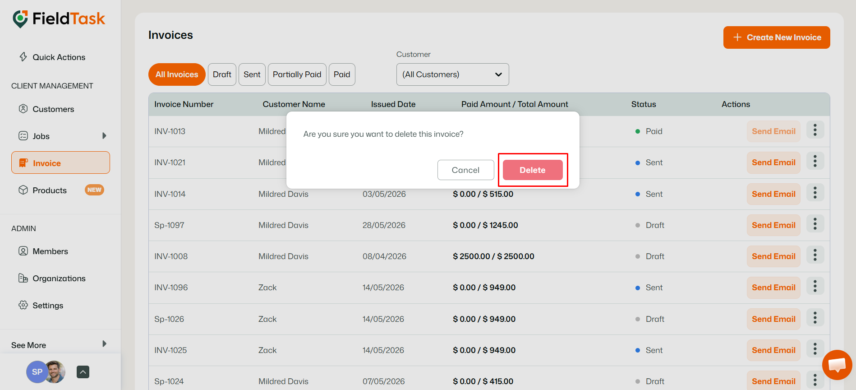
Task: Click the Settings gear icon
Action: [23, 305]
